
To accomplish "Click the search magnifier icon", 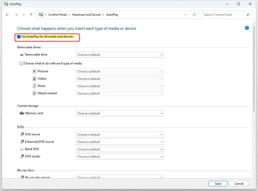I will 248,15.
